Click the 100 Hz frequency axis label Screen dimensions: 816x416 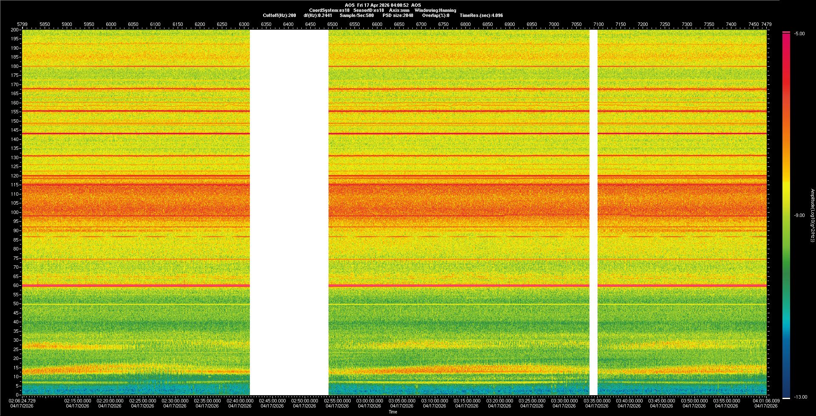14,212
